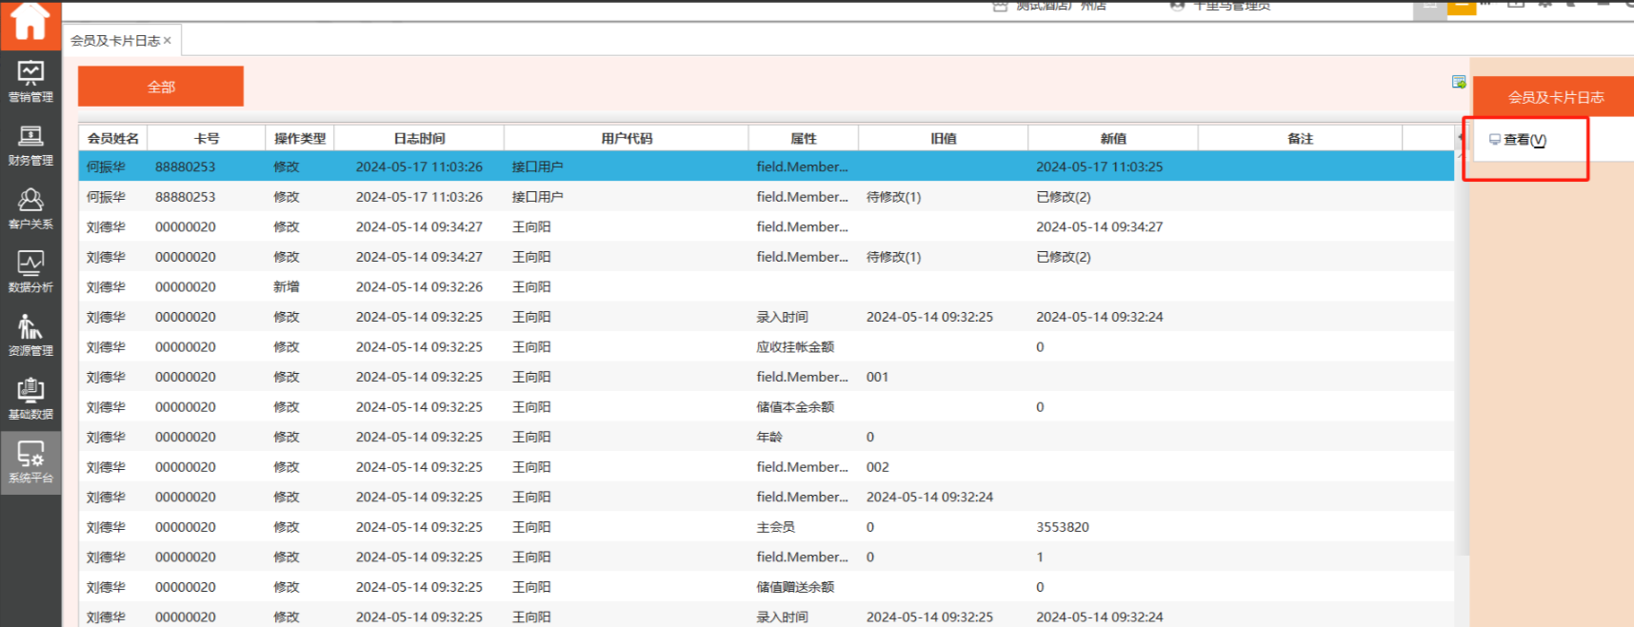
Task: Open 数据分析 data analysis module
Action: click(x=30, y=271)
